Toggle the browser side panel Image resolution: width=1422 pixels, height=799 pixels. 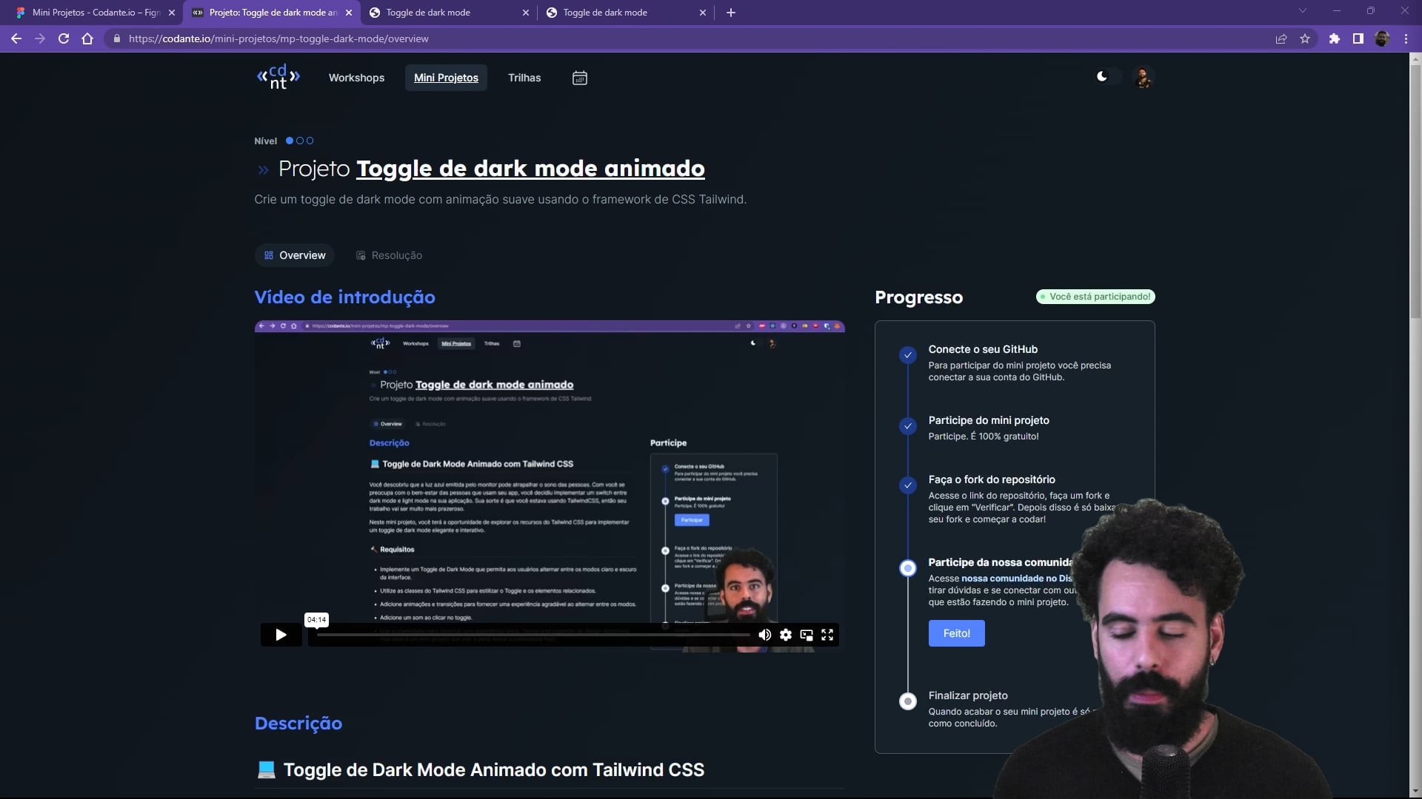[1358, 38]
